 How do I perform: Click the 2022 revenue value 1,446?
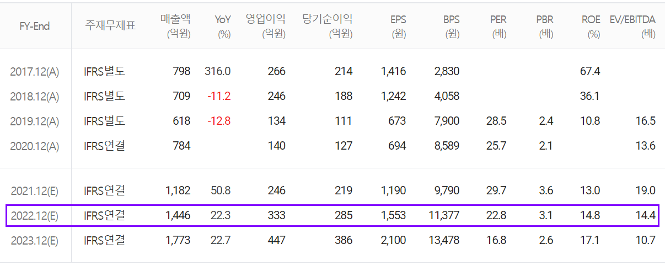tap(178, 215)
